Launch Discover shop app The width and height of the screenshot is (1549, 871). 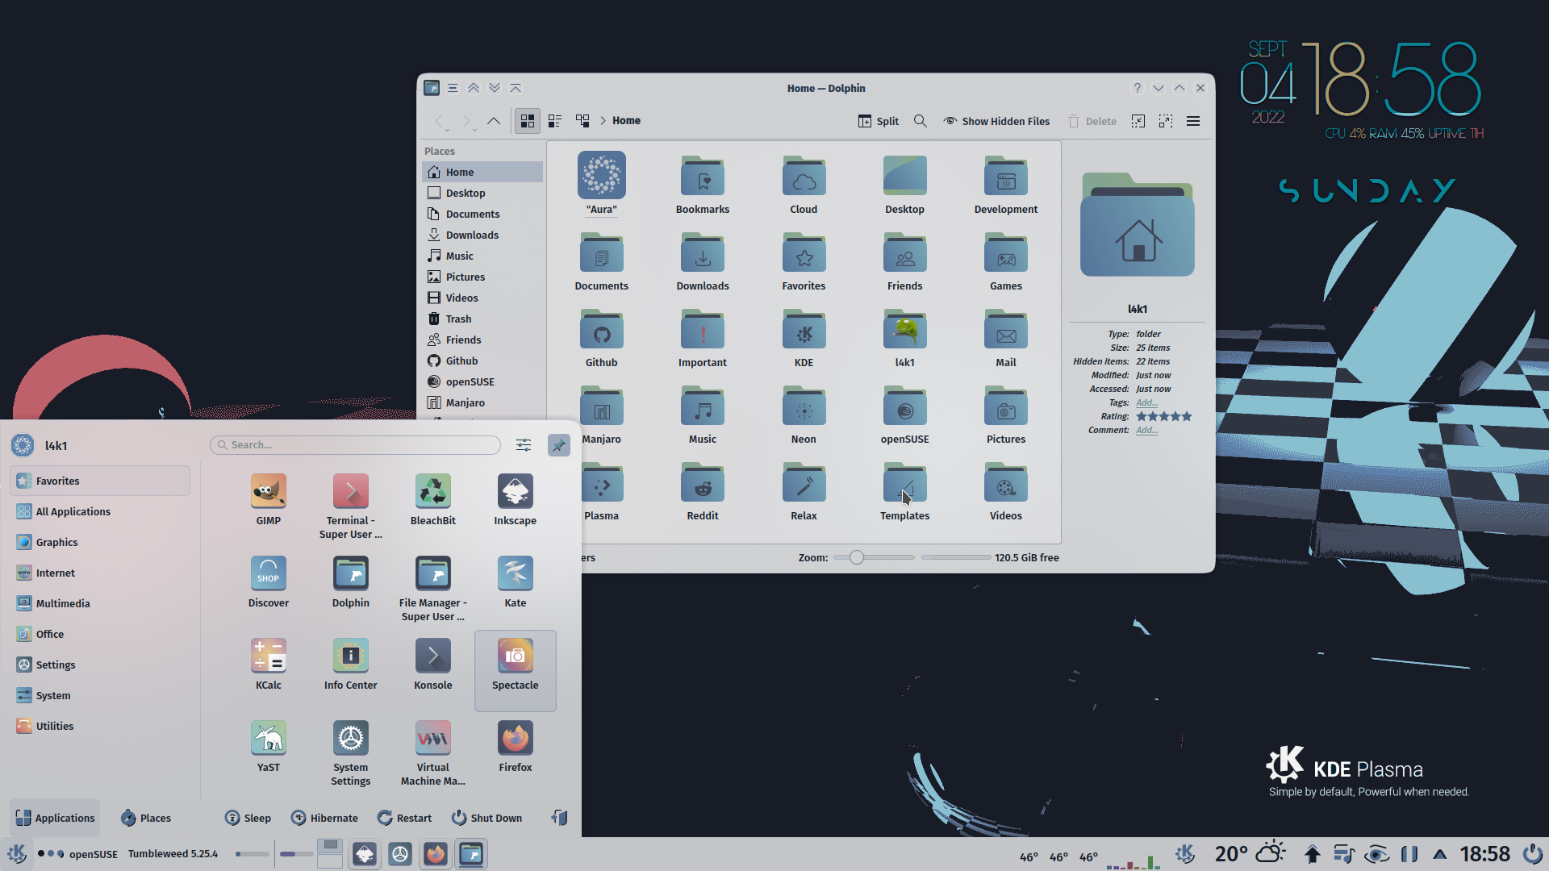[269, 582]
